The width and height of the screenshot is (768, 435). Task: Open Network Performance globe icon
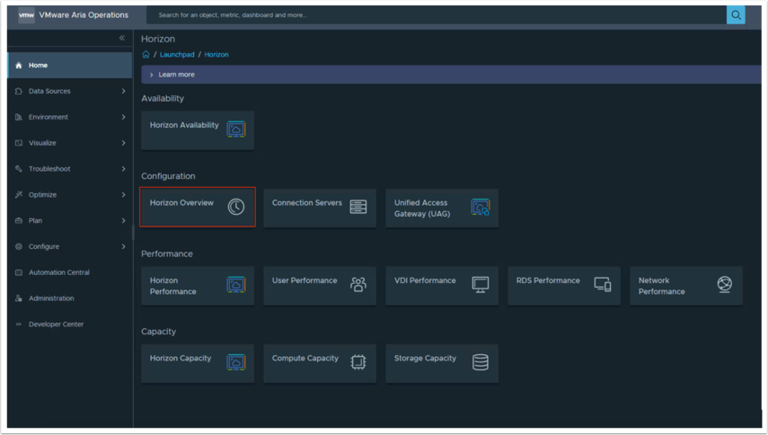click(x=724, y=285)
